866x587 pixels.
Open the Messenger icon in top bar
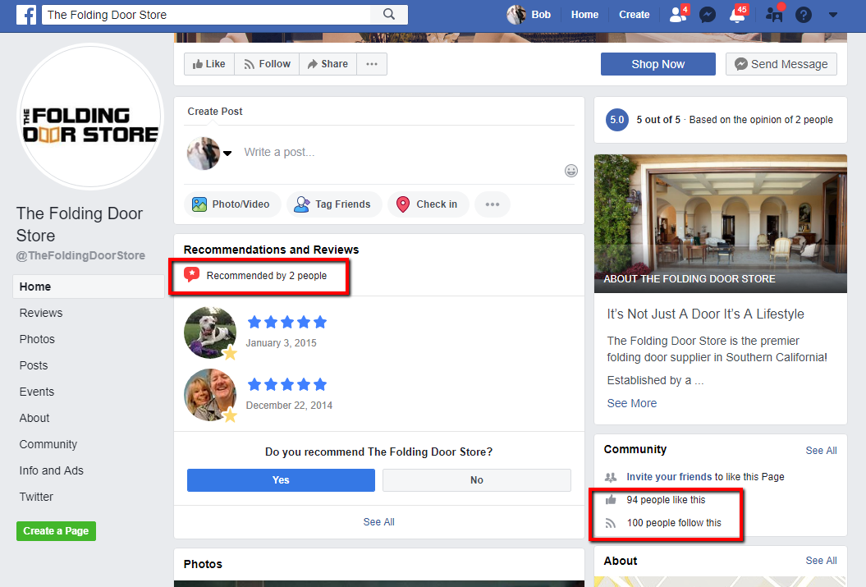[708, 15]
